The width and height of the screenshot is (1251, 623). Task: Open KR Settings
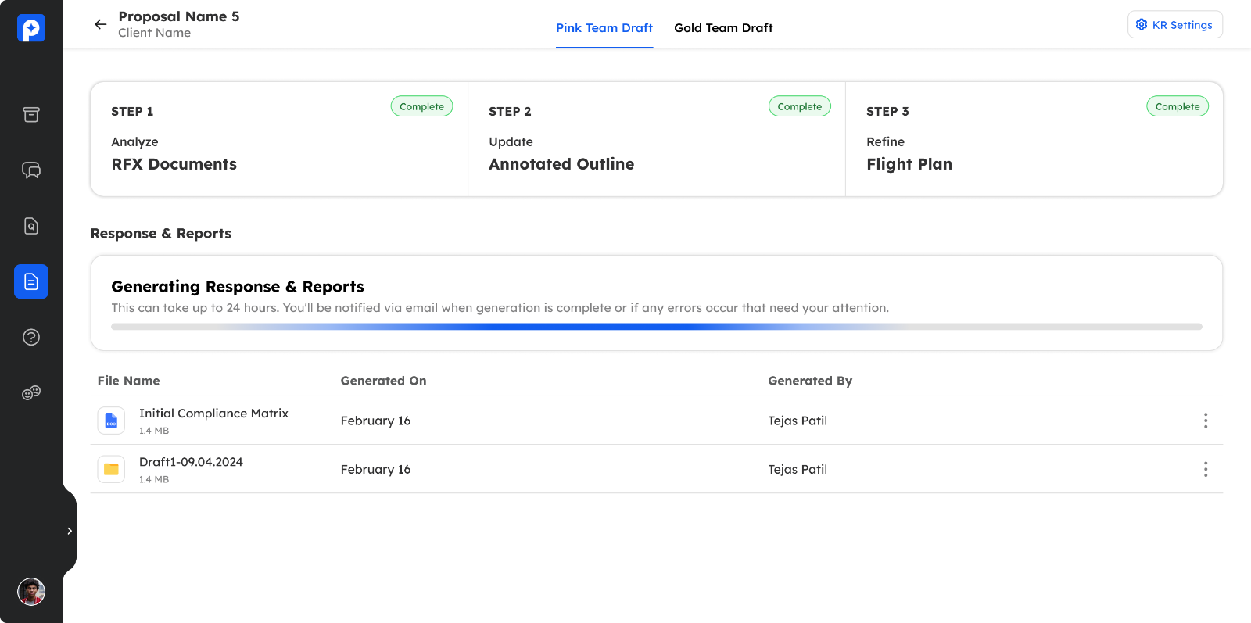point(1174,25)
